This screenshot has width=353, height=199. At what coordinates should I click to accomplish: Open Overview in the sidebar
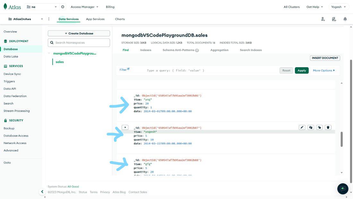(x=10, y=32)
